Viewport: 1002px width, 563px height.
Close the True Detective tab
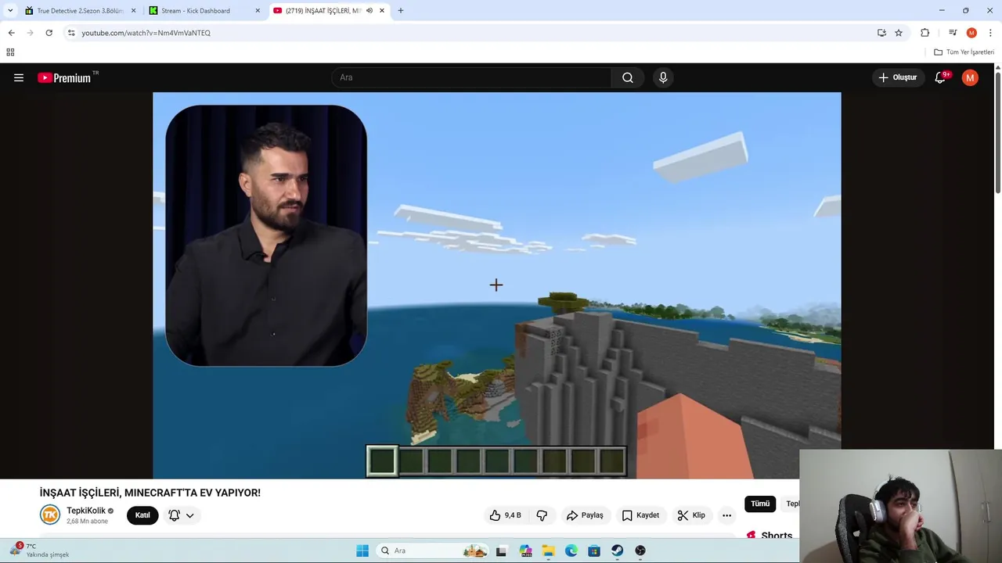point(133,11)
